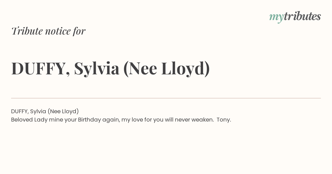Click the green "my" part of the logo
The height and width of the screenshot is (174, 332).
(x=276, y=18)
